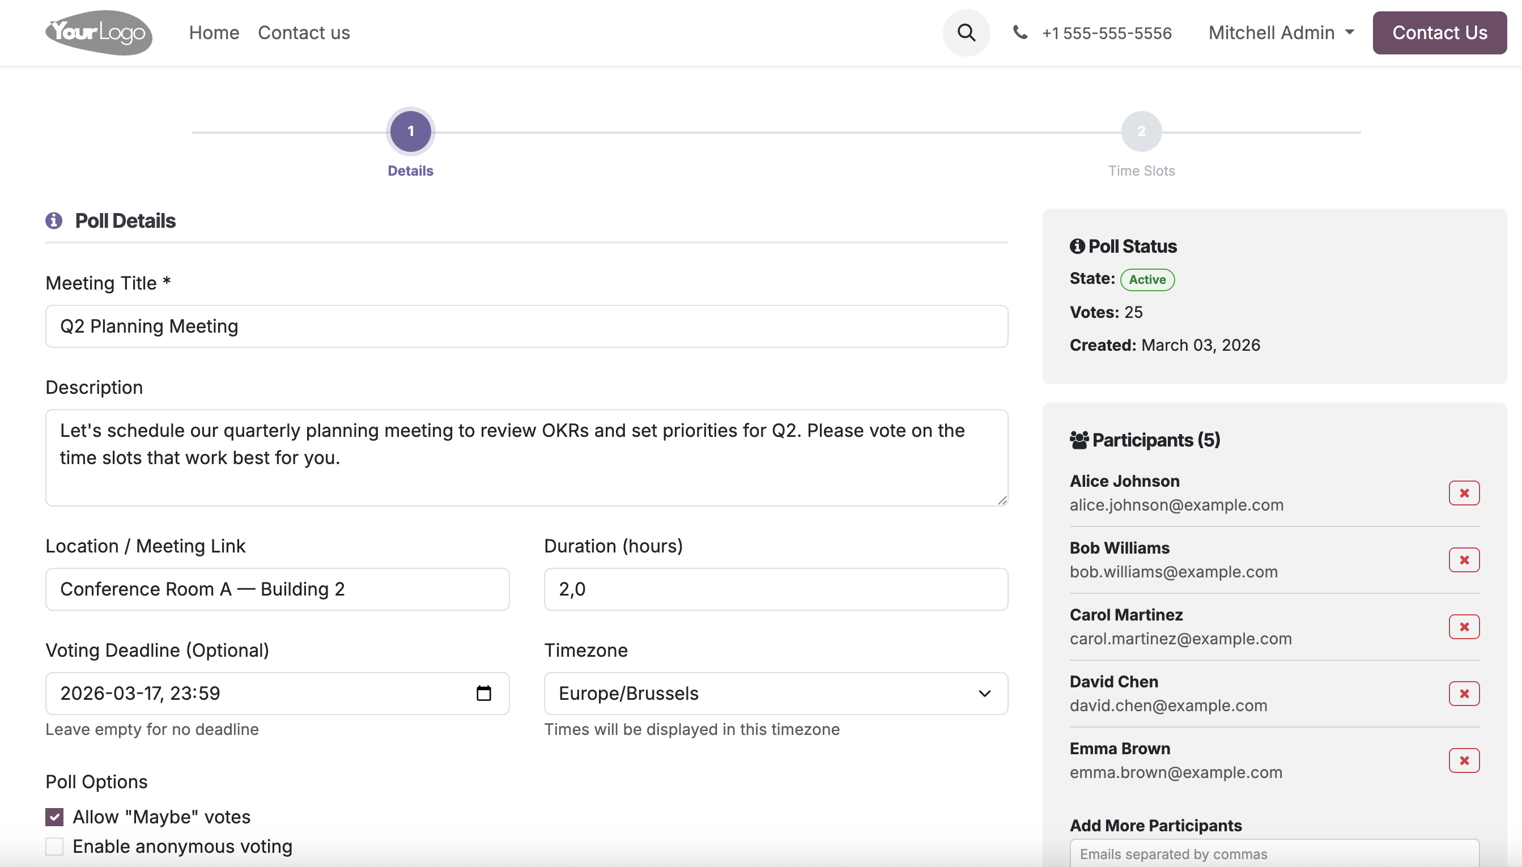Open the Home menu item

coord(214,33)
